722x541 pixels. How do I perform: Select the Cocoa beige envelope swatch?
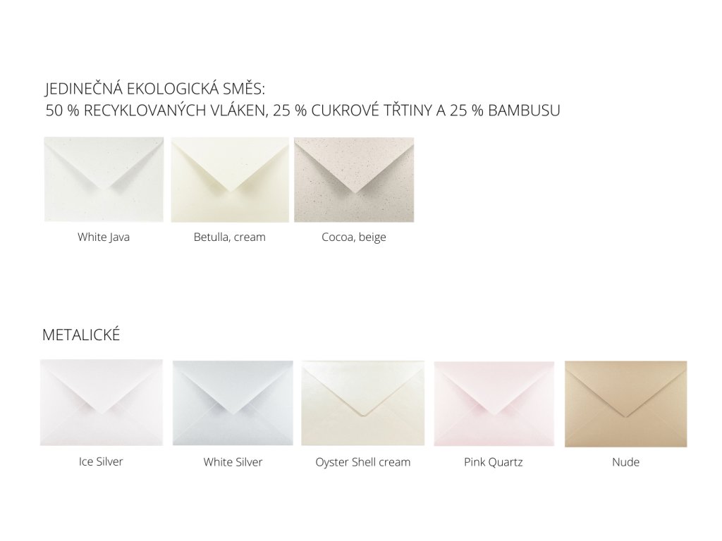pos(354,180)
